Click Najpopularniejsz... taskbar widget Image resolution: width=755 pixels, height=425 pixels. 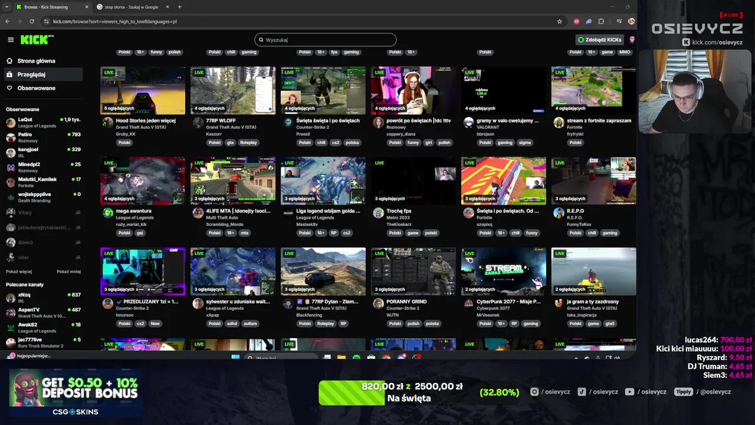[x=28, y=356]
